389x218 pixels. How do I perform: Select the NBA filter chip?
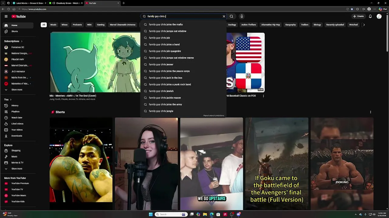pos(89,25)
